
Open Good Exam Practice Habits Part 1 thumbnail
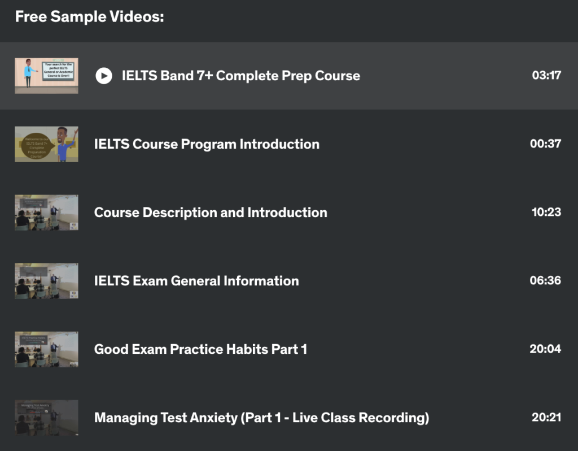coord(46,349)
